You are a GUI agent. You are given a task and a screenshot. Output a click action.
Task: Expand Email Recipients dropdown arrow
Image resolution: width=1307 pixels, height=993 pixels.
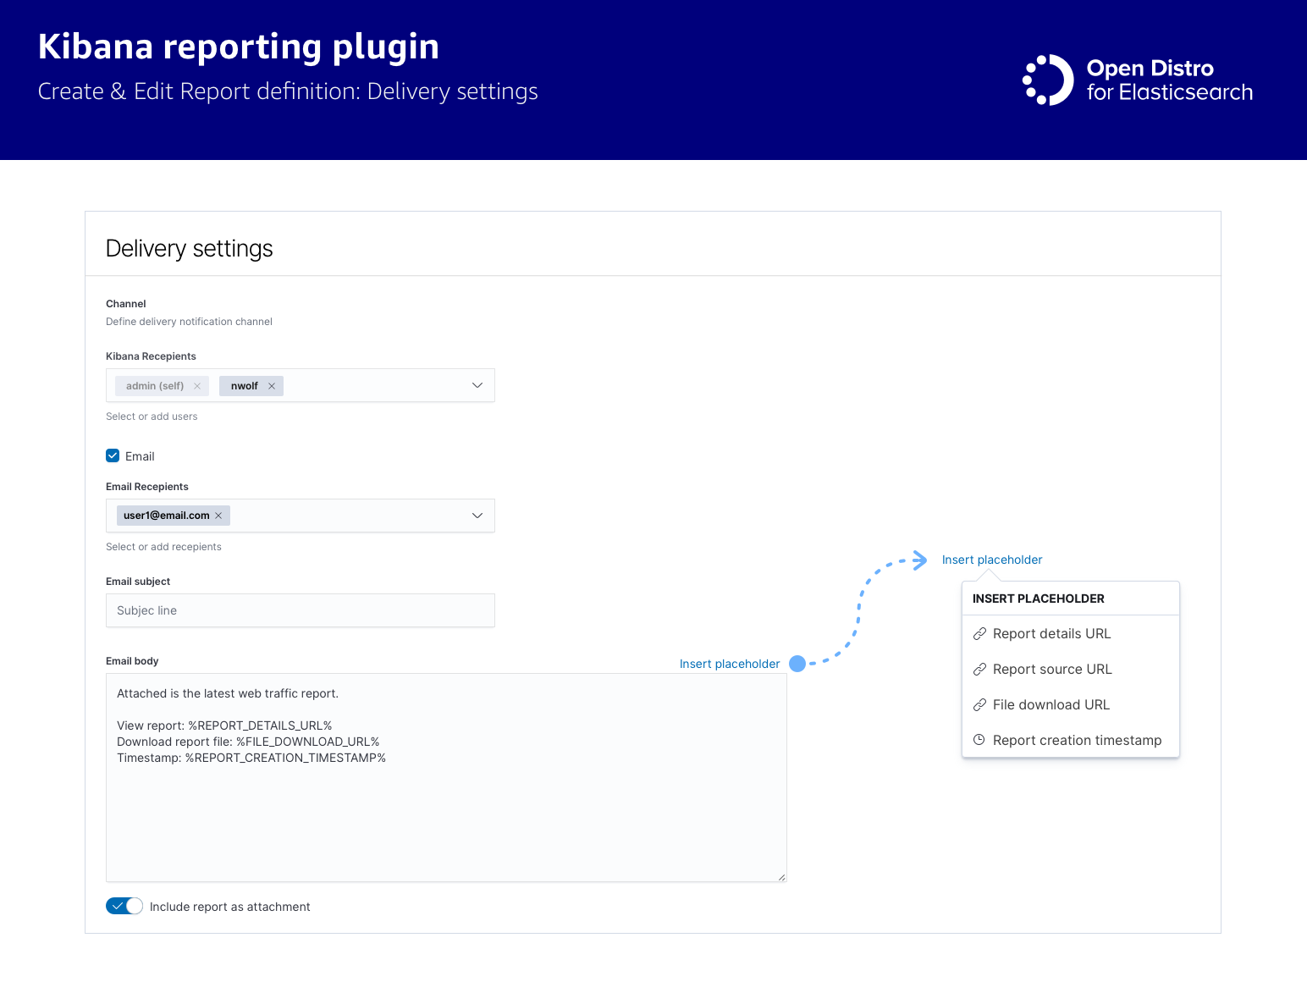(477, 516)
